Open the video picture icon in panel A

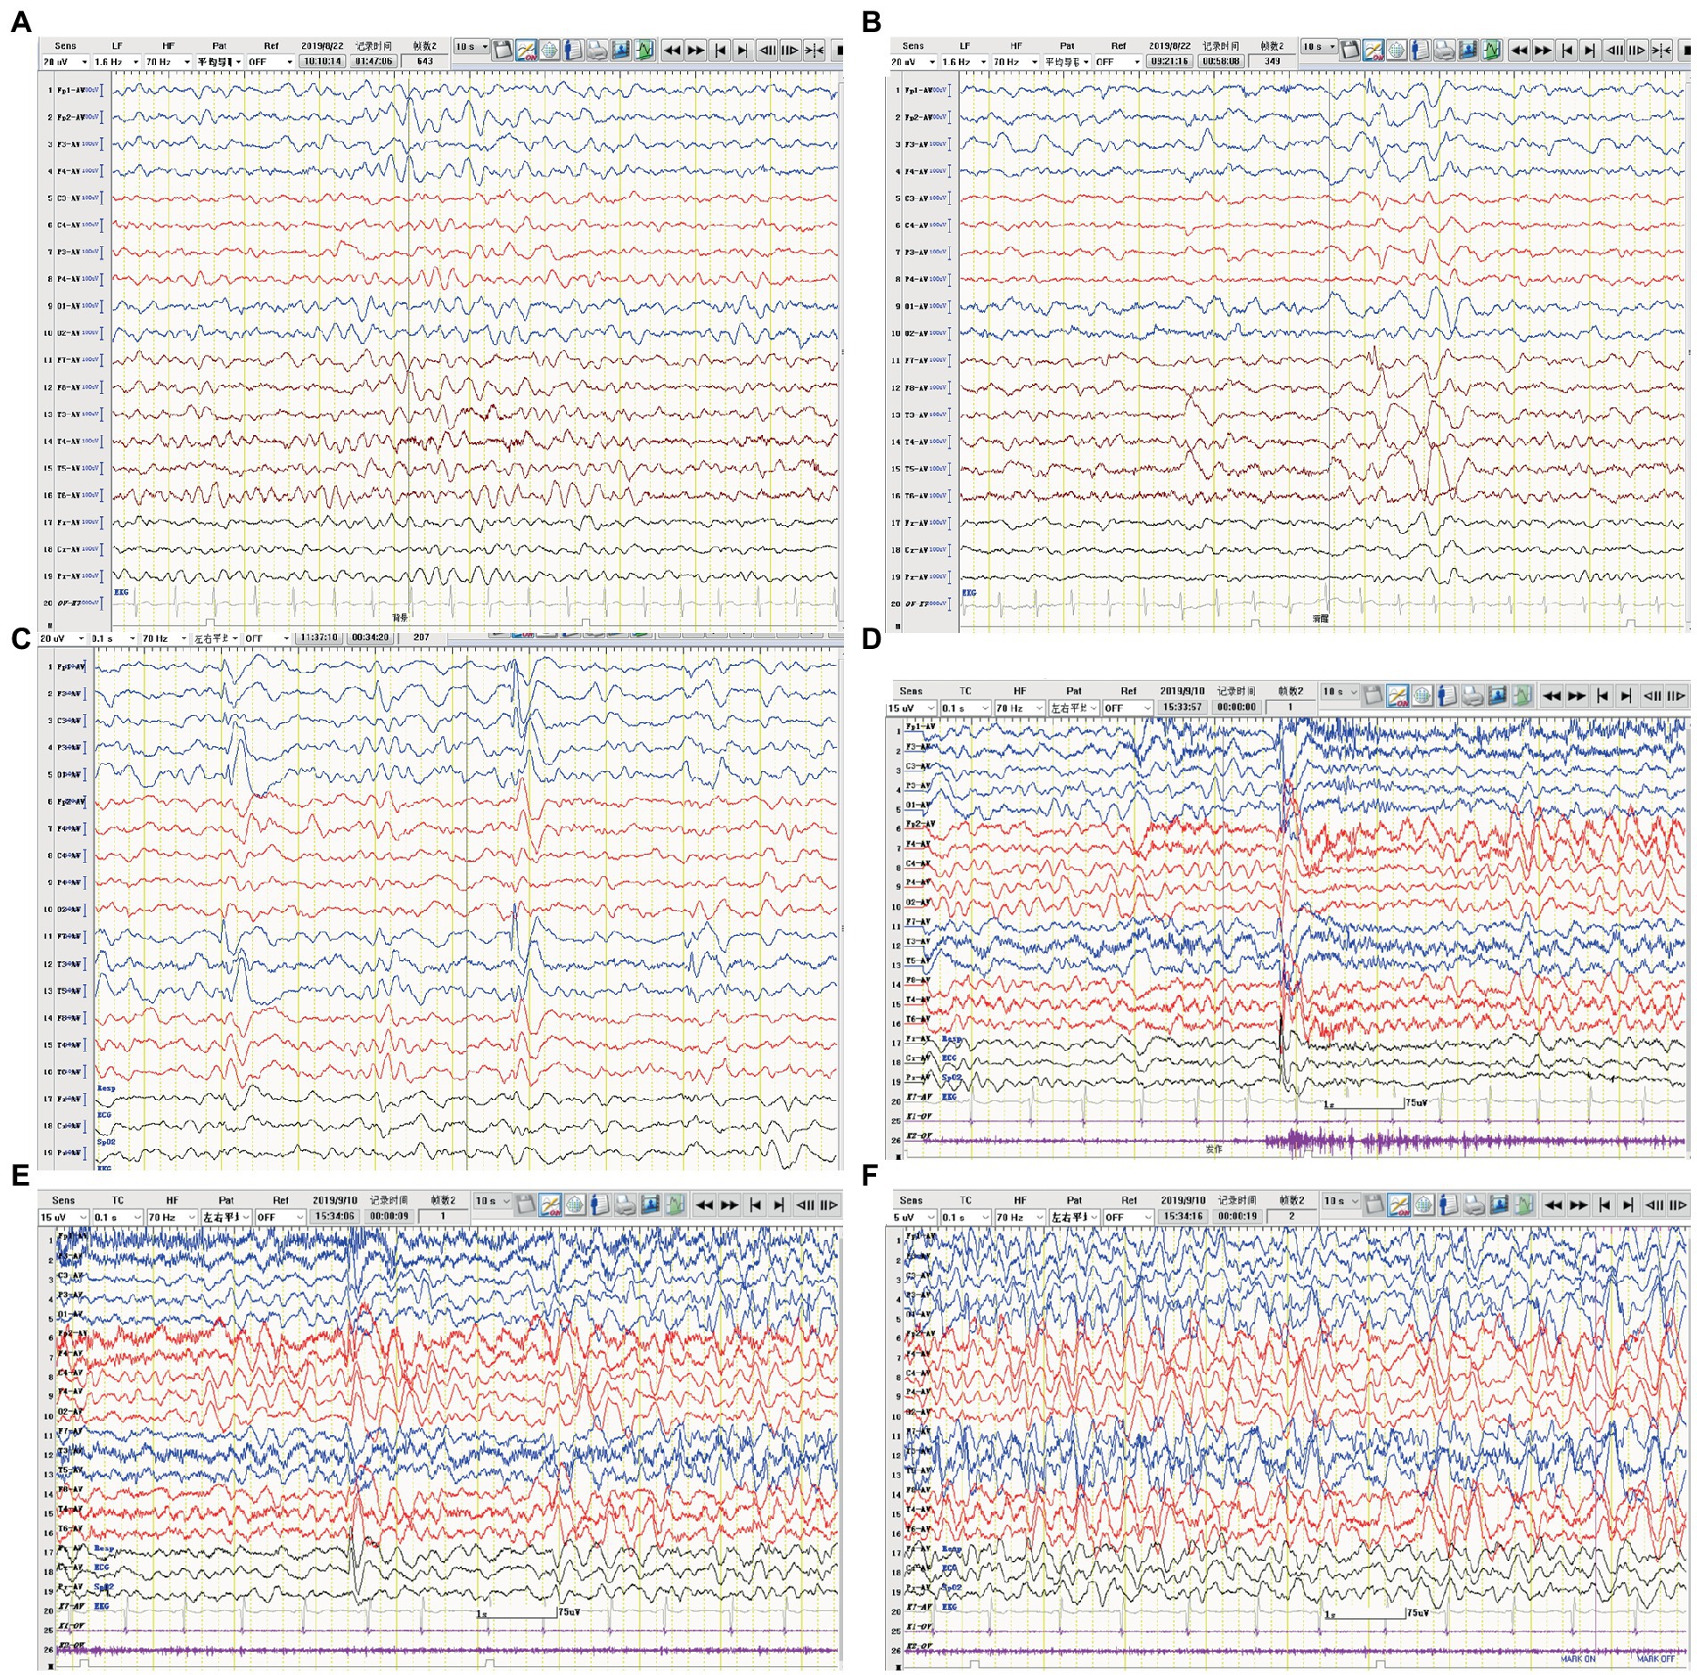coord(620,50)
